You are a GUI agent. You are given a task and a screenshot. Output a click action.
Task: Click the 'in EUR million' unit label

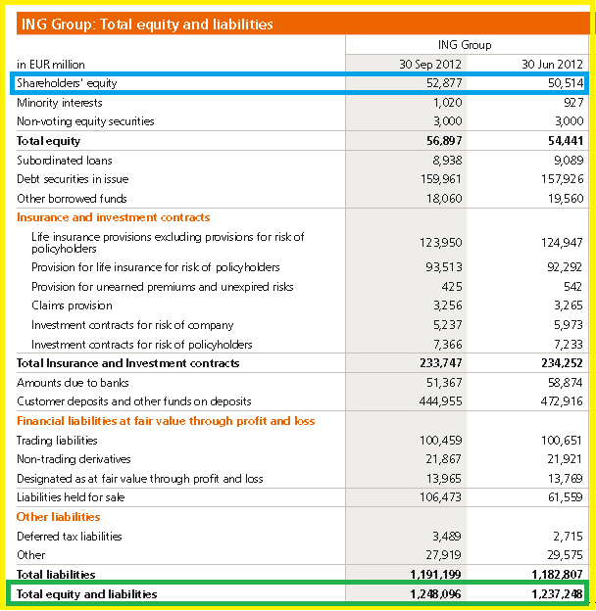[x=51, y=65]
